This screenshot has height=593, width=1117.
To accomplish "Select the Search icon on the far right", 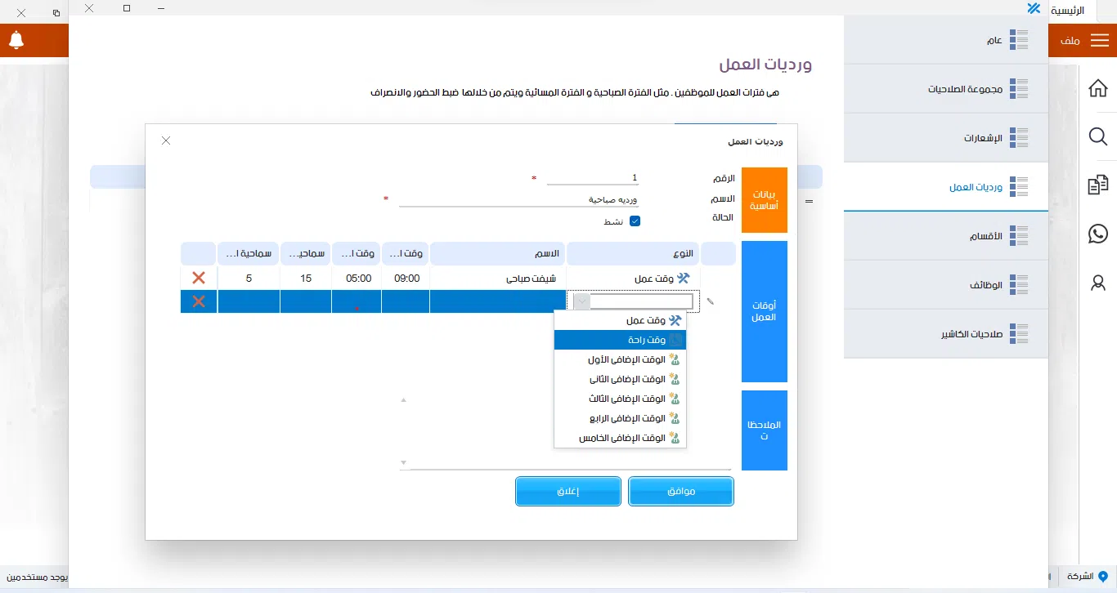I will 1098,136.
